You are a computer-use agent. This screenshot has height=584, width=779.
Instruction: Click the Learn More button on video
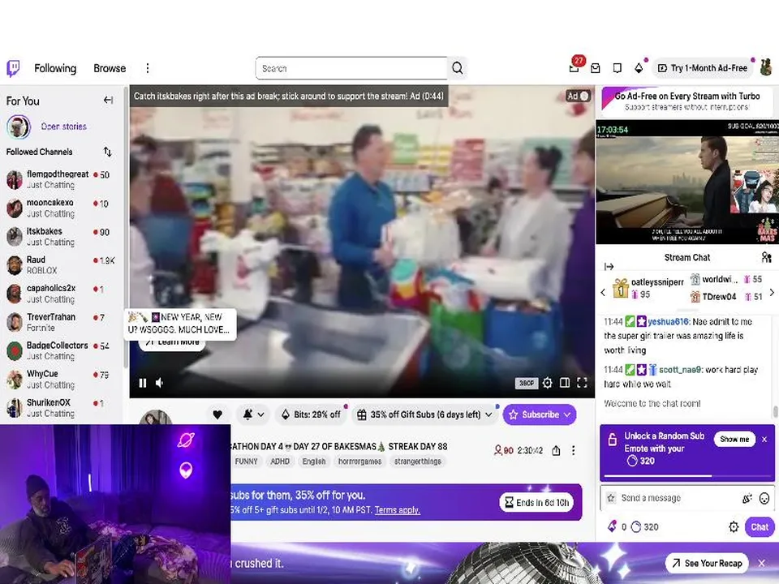pyautogui.click(x=172, y=342)
